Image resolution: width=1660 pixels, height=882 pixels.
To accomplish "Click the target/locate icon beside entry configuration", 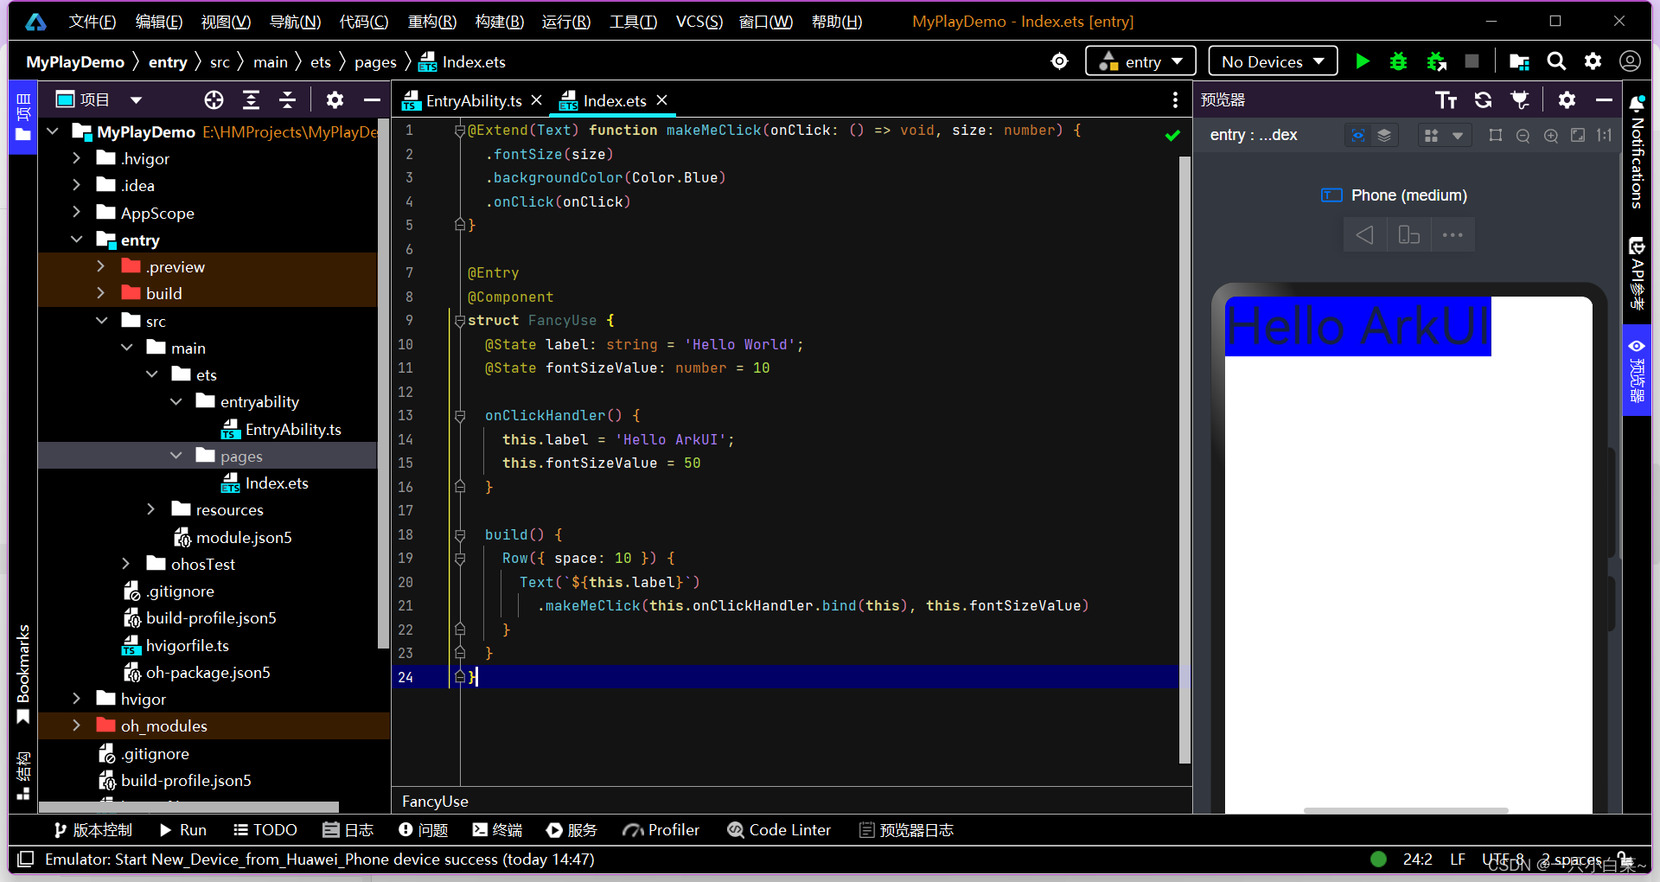I will [1059, 61].
